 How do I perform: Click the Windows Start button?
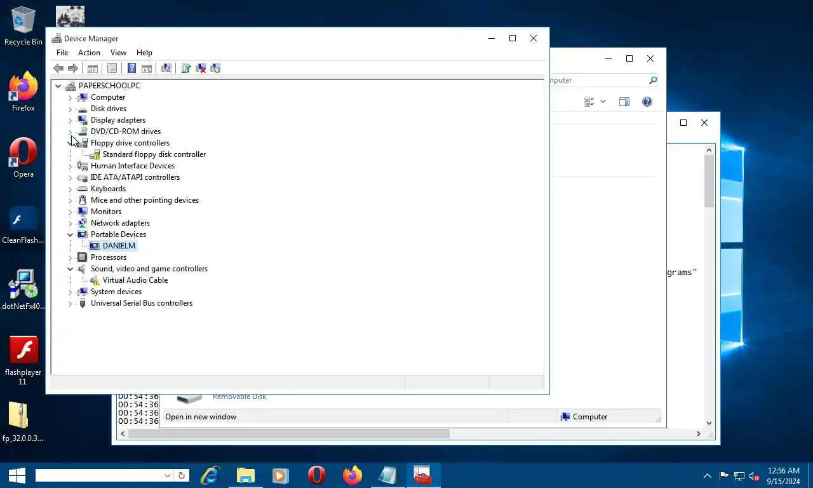point(17,475)
